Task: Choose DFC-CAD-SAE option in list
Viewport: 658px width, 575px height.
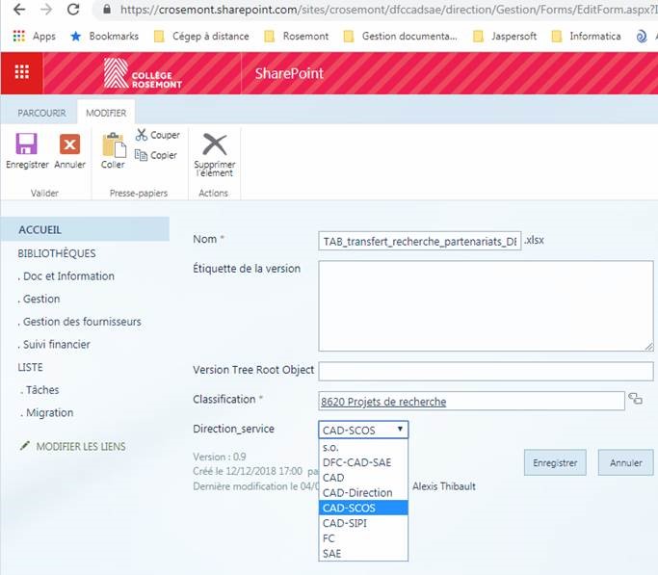Action: [x=356, y=462]
